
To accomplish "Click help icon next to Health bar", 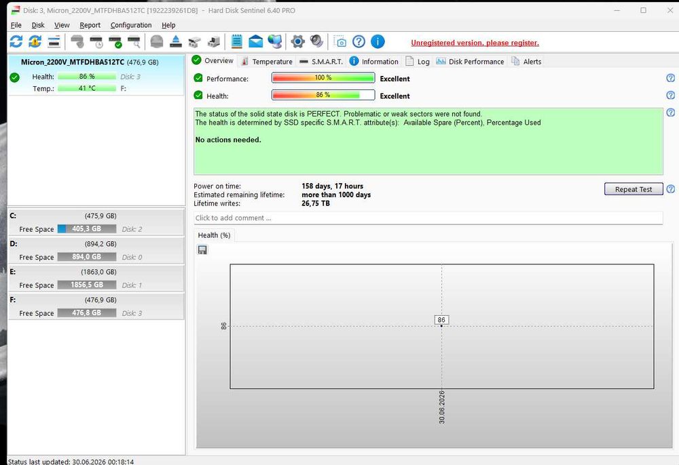I will click(x=670, y=95).
